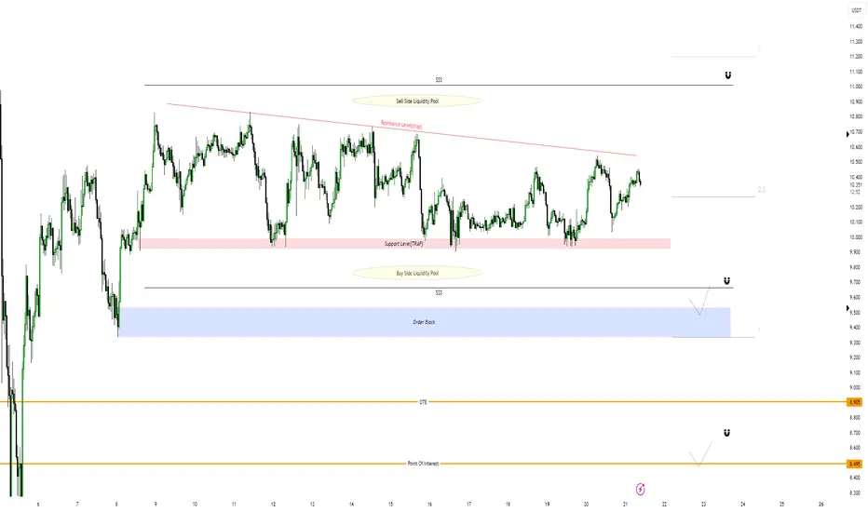Image resolution: width=868 pixels, height=512 pixels.
Task: Click the date label 12 on time axis
Action: click(x=273, y=505)
